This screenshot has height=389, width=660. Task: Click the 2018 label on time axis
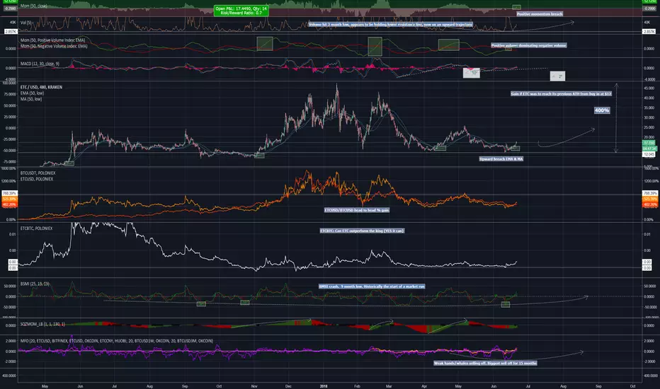[323, 386]
